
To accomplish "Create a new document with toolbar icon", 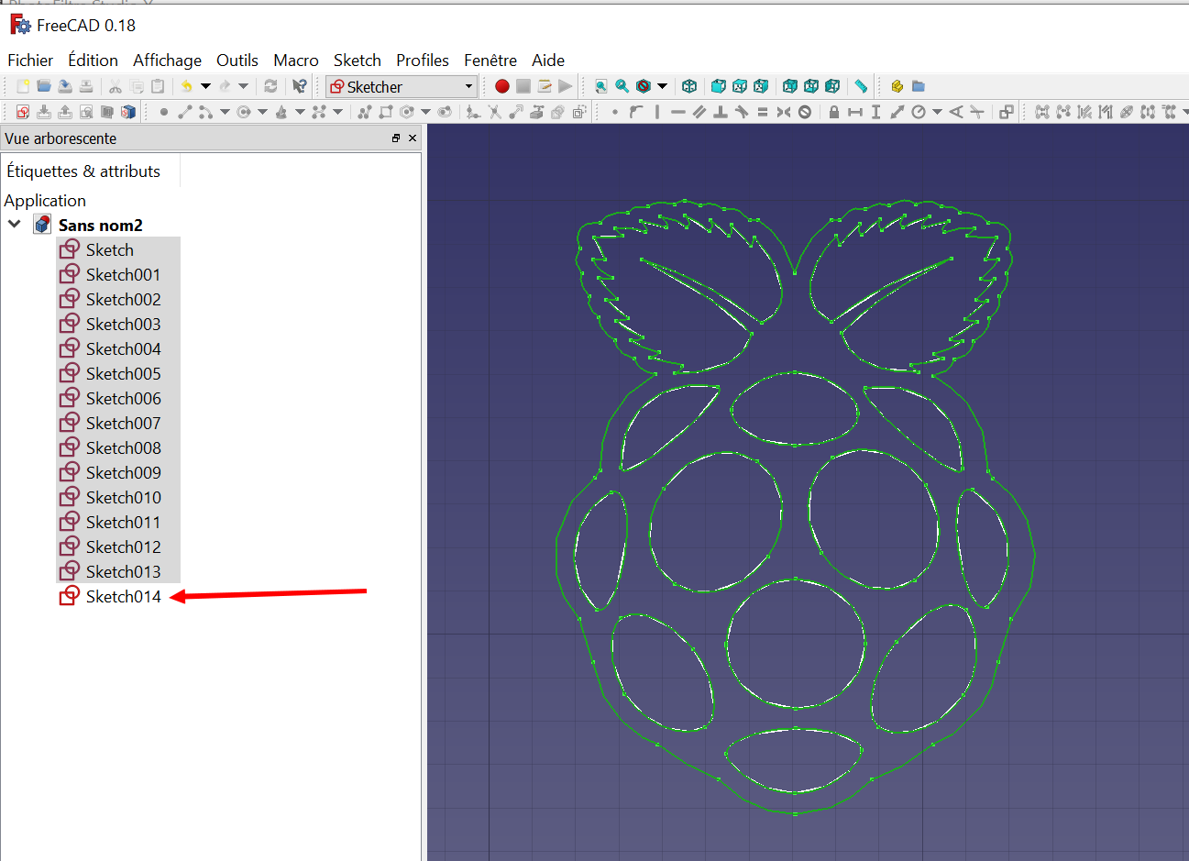I will [x=22, y=86].
